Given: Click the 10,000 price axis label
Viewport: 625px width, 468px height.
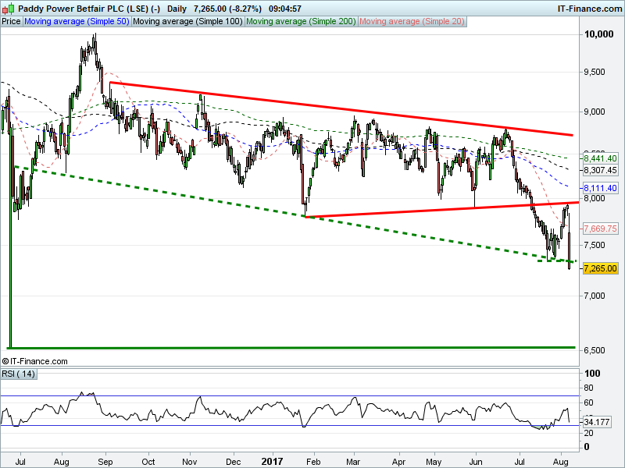Looking at the screenshot, I should point(598,34).
